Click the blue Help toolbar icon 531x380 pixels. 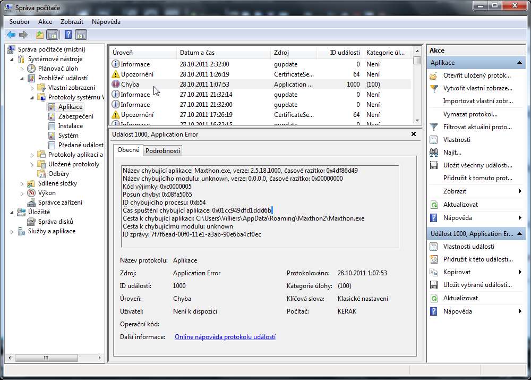click(x=68, y=35)
